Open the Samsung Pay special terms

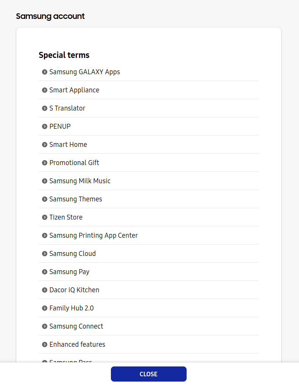click(69, 272)
